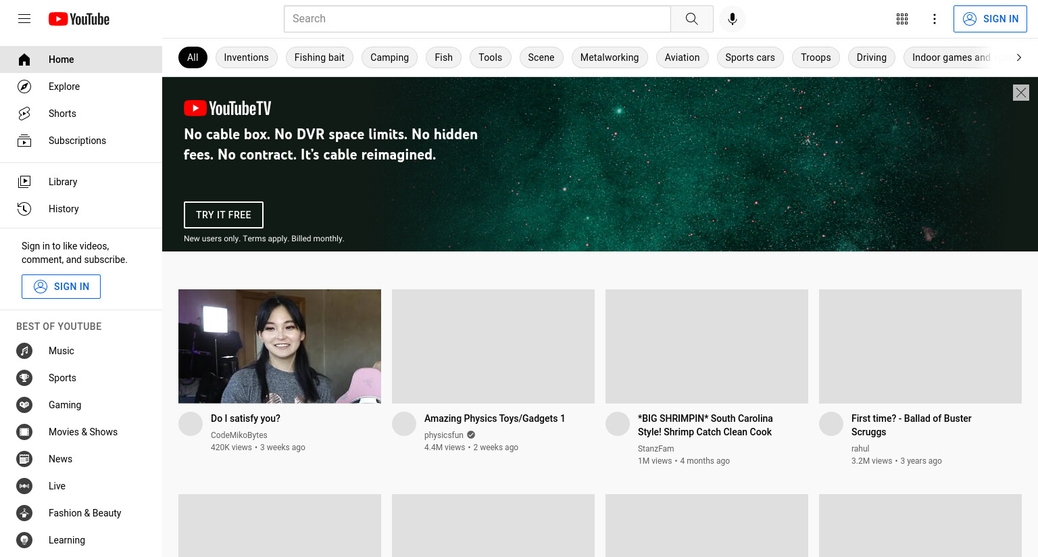
Task: Click the Music note icon
Action: point(24,351)
